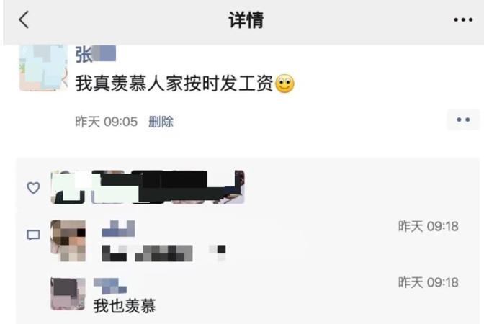
Task: Tap the 详情 page title
Action: pyautogui.click(x=246, y=20)
